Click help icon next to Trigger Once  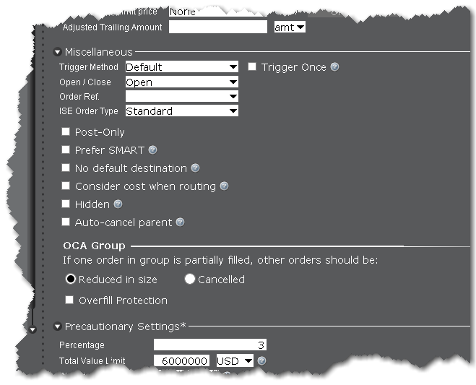coord(334,67)
